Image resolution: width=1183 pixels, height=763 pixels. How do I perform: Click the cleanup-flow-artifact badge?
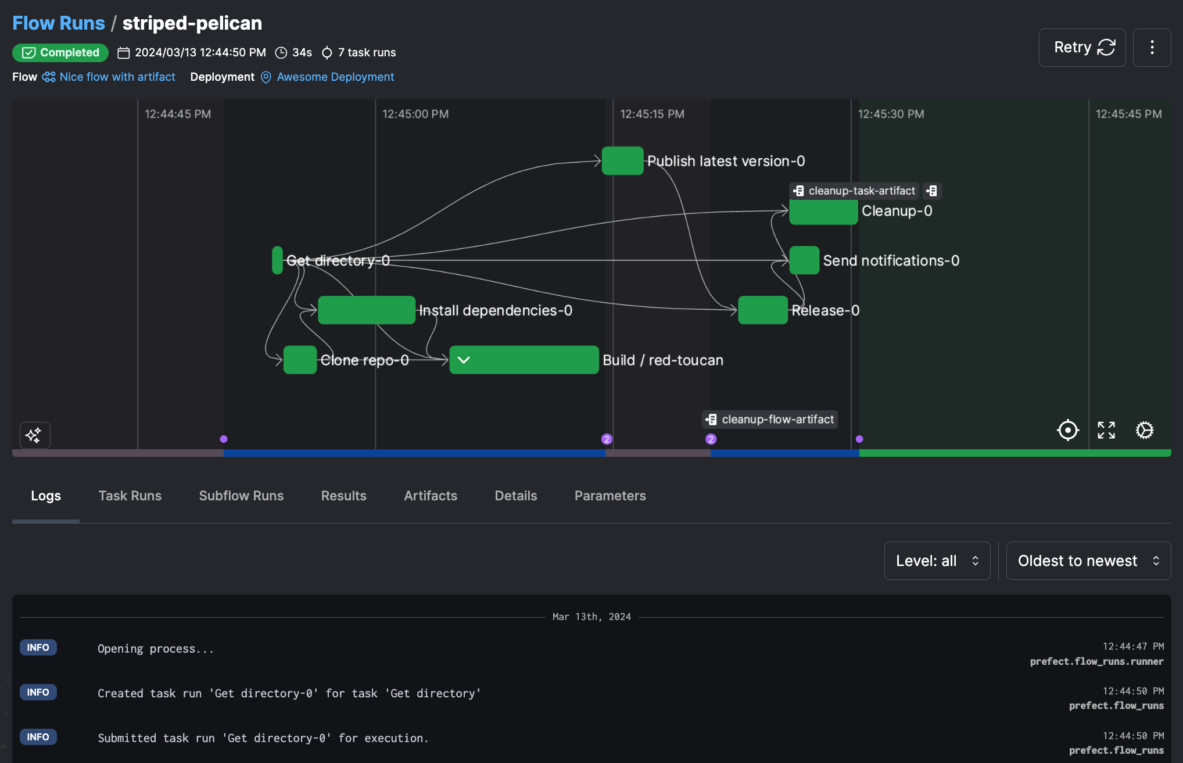click(x=770, y=420)
